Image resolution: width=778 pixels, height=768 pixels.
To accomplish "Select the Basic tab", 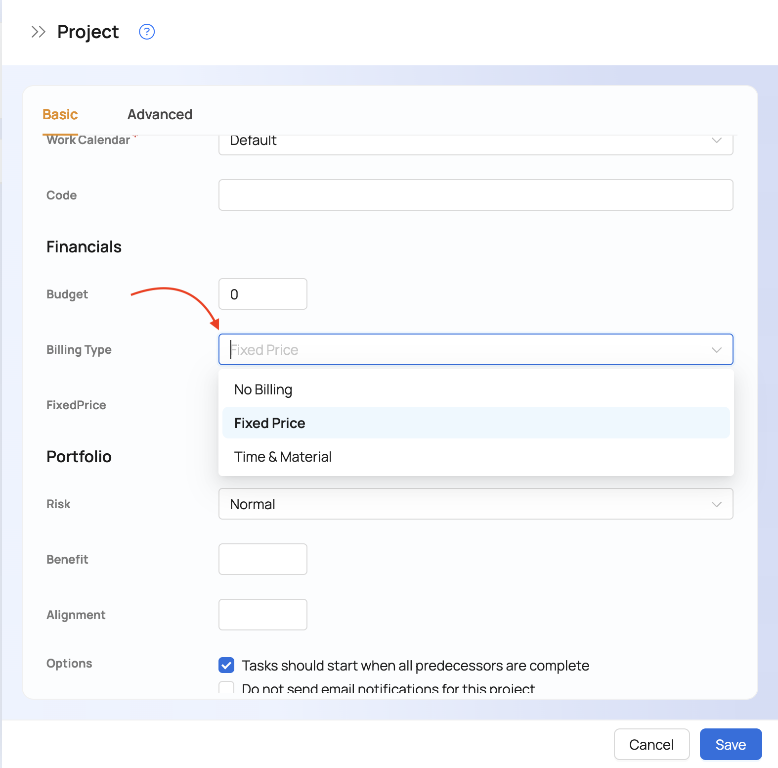I will [60, 114].
